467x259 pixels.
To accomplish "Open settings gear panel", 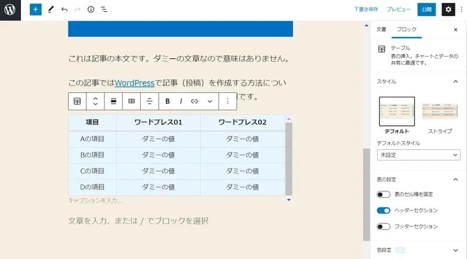I will [448, 10].
